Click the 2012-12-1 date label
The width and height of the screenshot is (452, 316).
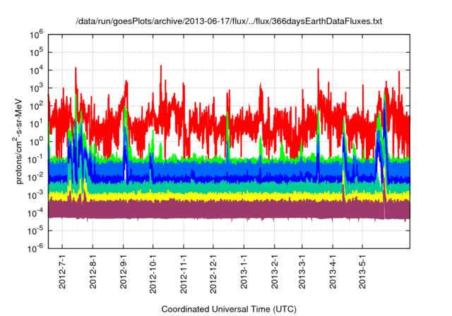click(213, 274)
